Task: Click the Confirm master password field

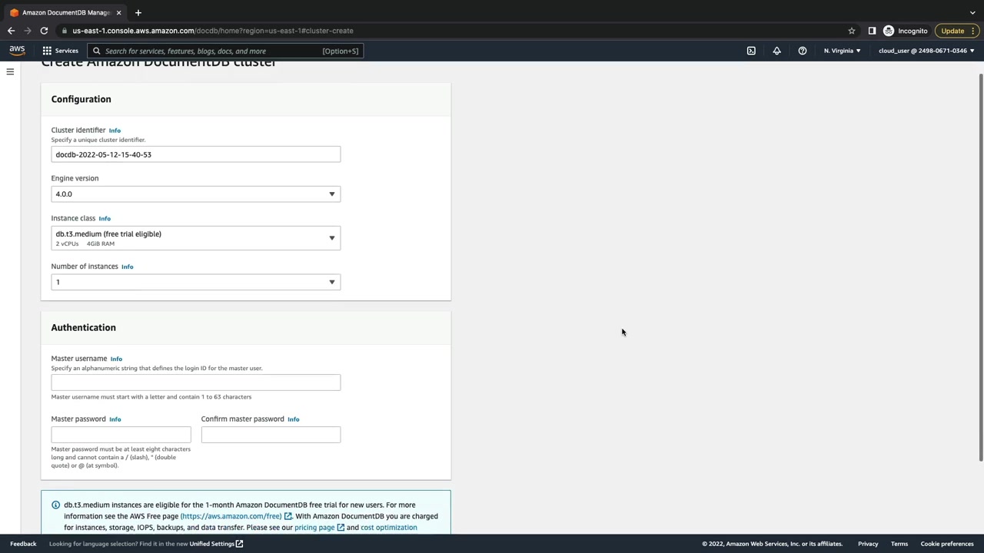Action: click(x=271, y=435)
